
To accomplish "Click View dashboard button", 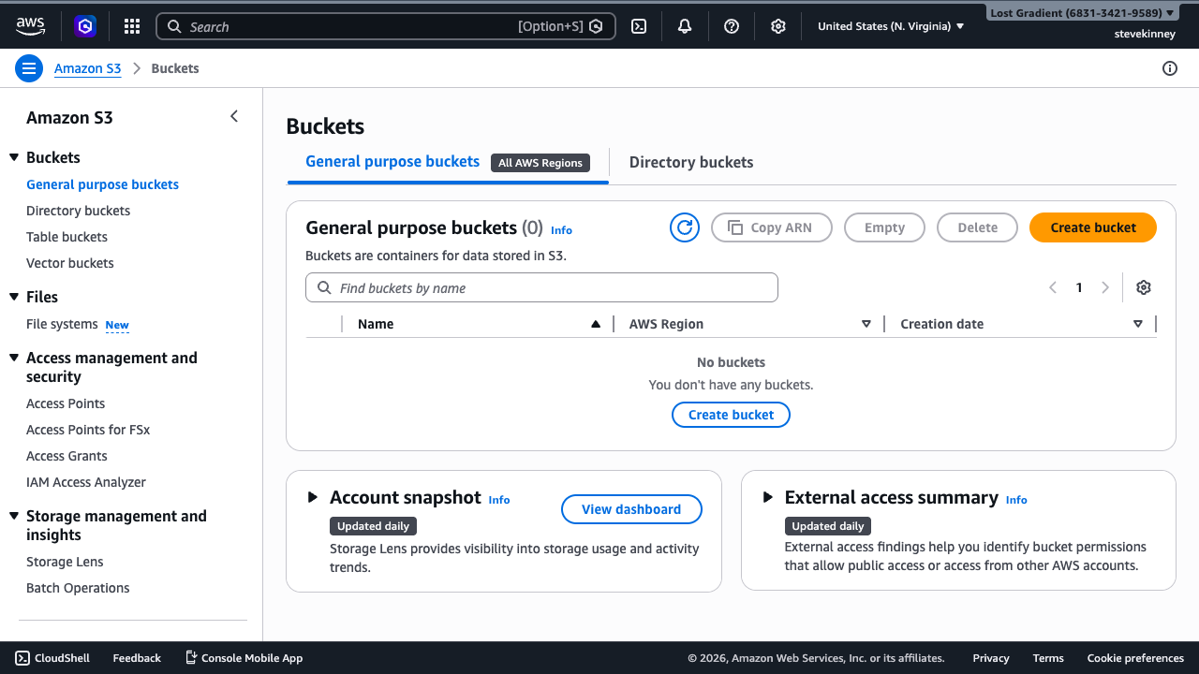I will [631, 509].
